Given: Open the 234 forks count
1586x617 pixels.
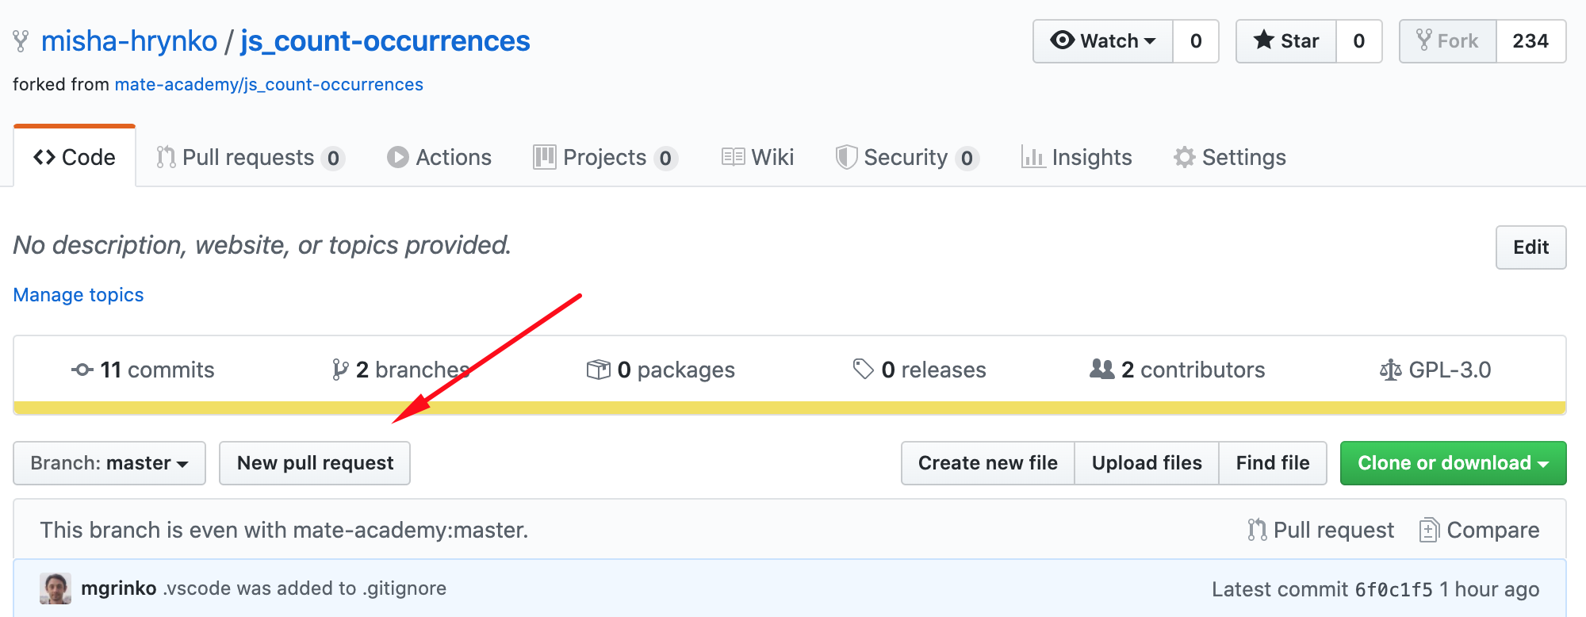Looking at the screenshot, I should coord(1530,41).
